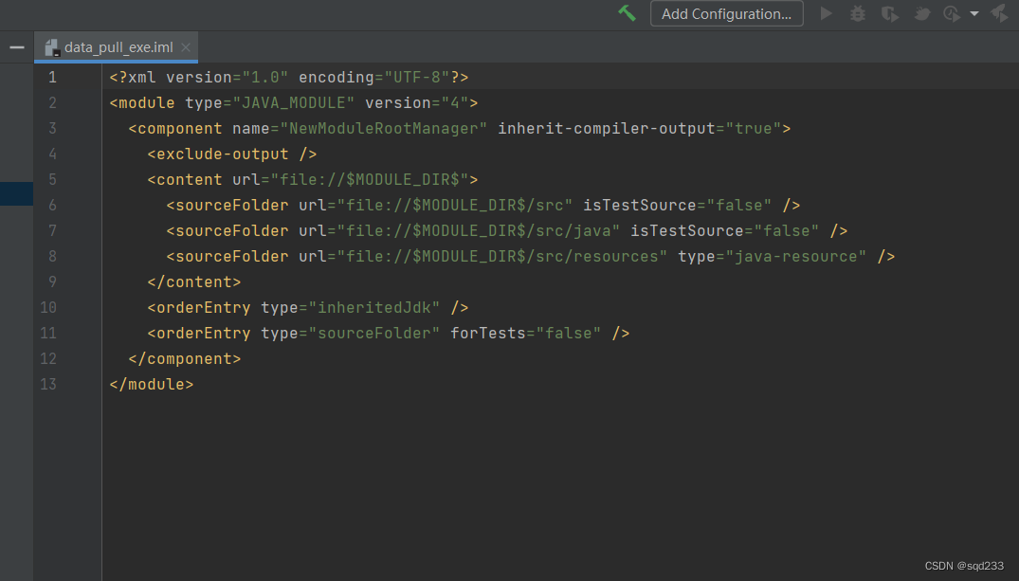Select the data_pull_exe.iml editor tab
The image size is (1019, 581).
pyautogui.click(x=116, y=47)
